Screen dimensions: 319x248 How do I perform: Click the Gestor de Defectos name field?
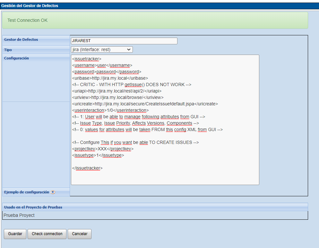click(124, 41)
